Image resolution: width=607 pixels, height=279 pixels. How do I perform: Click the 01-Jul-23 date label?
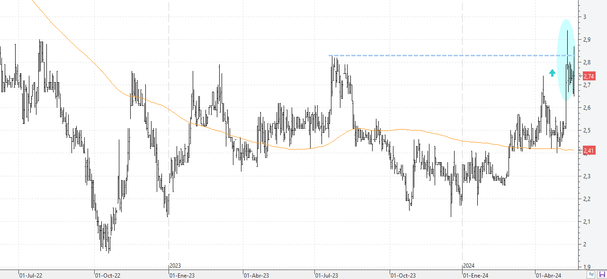(327, 275)
